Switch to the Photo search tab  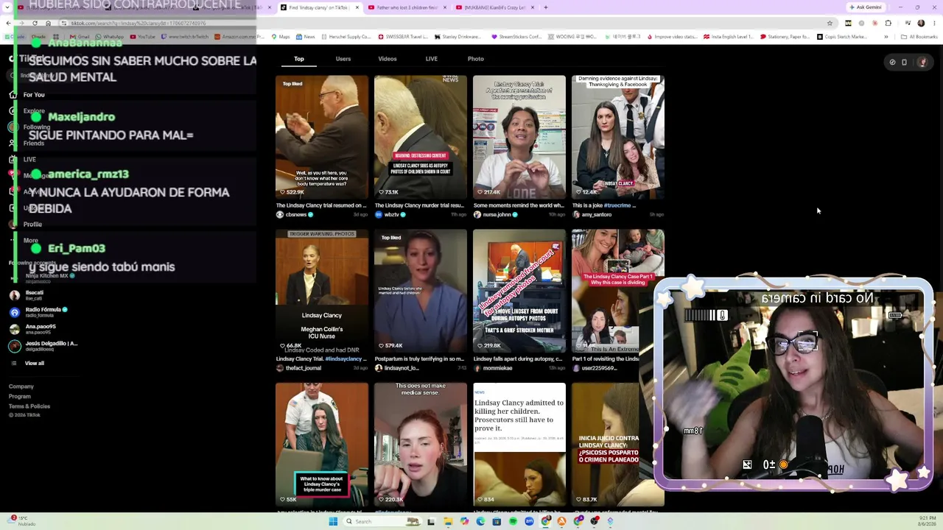point(476,59)
